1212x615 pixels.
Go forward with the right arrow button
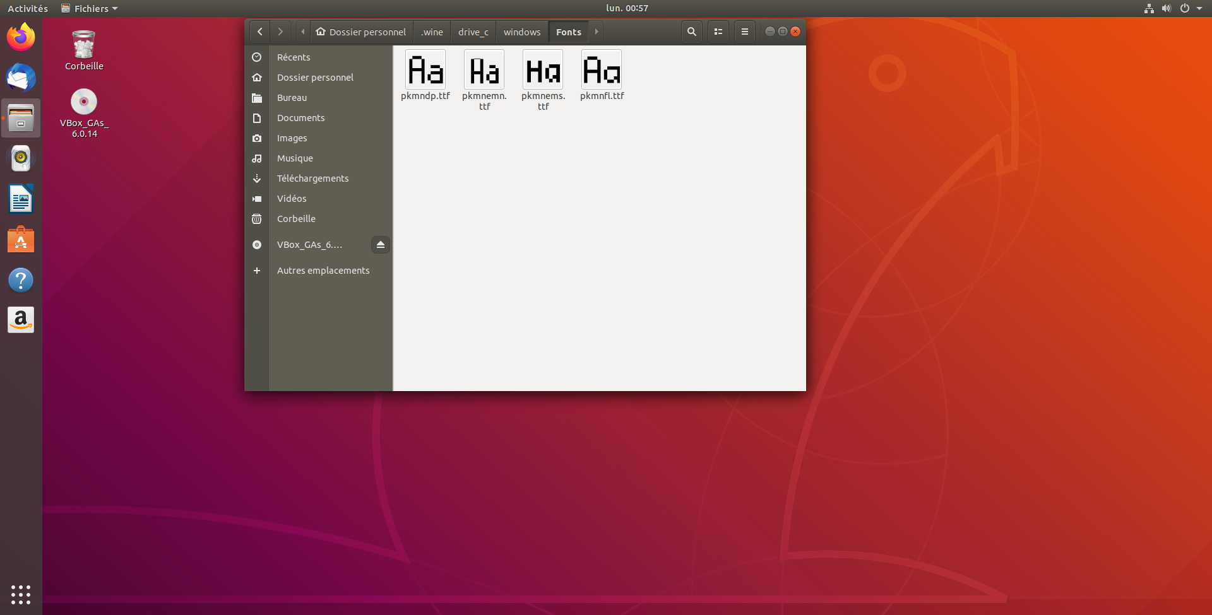(x=280, y=32)
